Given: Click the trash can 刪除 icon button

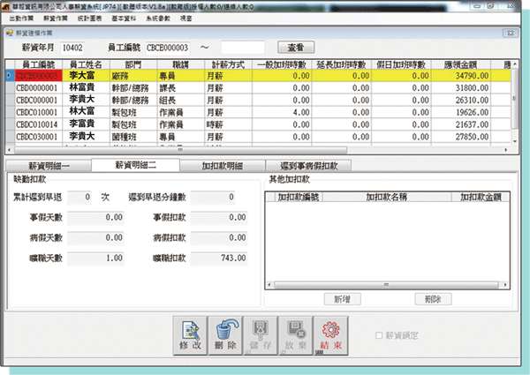Looking at the screenshot, I should (x=223, y=334).
